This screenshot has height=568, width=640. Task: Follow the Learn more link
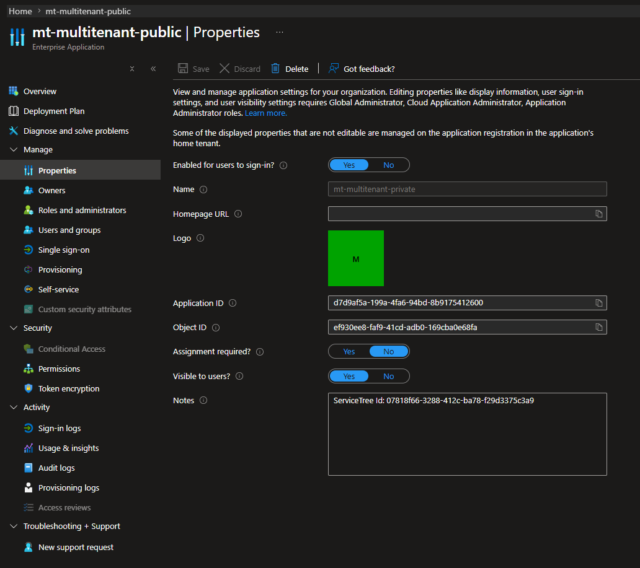pyautogui.click(x=265, y=113)
